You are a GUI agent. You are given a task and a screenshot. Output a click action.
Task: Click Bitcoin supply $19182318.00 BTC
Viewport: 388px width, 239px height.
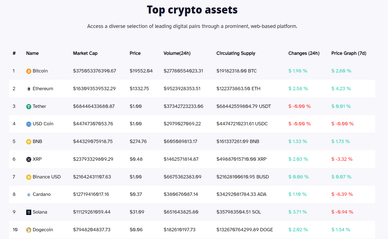point(237,71)
